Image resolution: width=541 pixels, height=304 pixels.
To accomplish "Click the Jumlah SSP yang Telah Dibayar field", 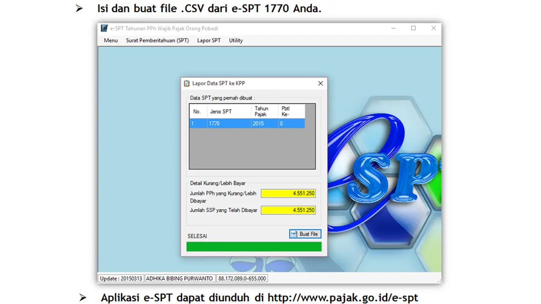I will (x=288, y=210).
